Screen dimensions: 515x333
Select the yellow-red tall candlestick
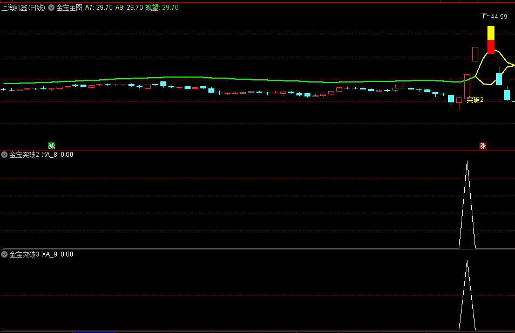491,40
